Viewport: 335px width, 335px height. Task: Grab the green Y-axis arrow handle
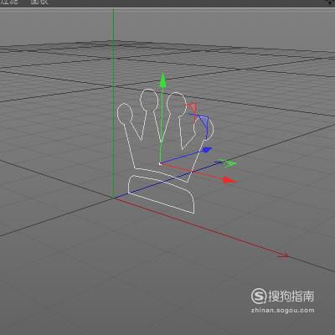tap(162, 80)
